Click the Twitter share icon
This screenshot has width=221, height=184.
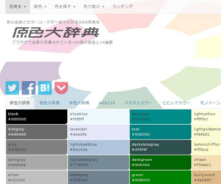tap(12, 88)
